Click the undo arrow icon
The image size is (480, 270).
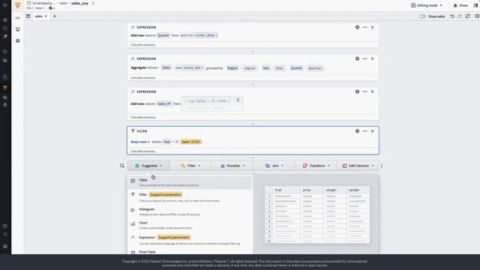click(x=452, y=16)
